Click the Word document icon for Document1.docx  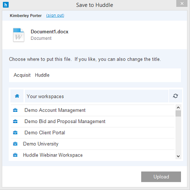[x=19, y=35]
